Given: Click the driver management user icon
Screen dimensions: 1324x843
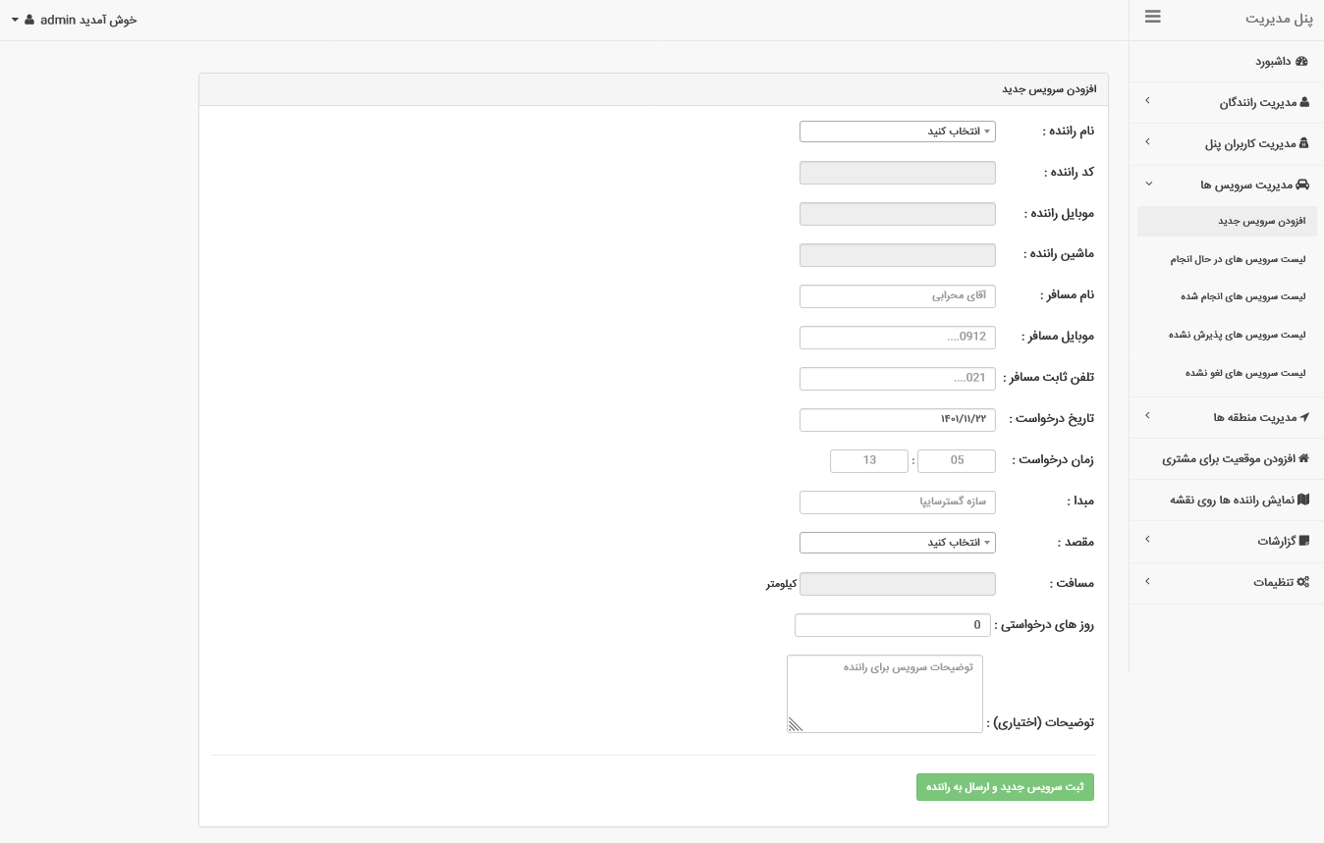Looking at the screenshot, I should [1304, 102].
